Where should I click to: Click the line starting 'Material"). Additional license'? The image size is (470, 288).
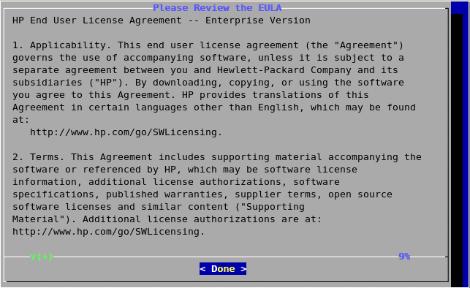pyautogui.click(x=167, y=219)
